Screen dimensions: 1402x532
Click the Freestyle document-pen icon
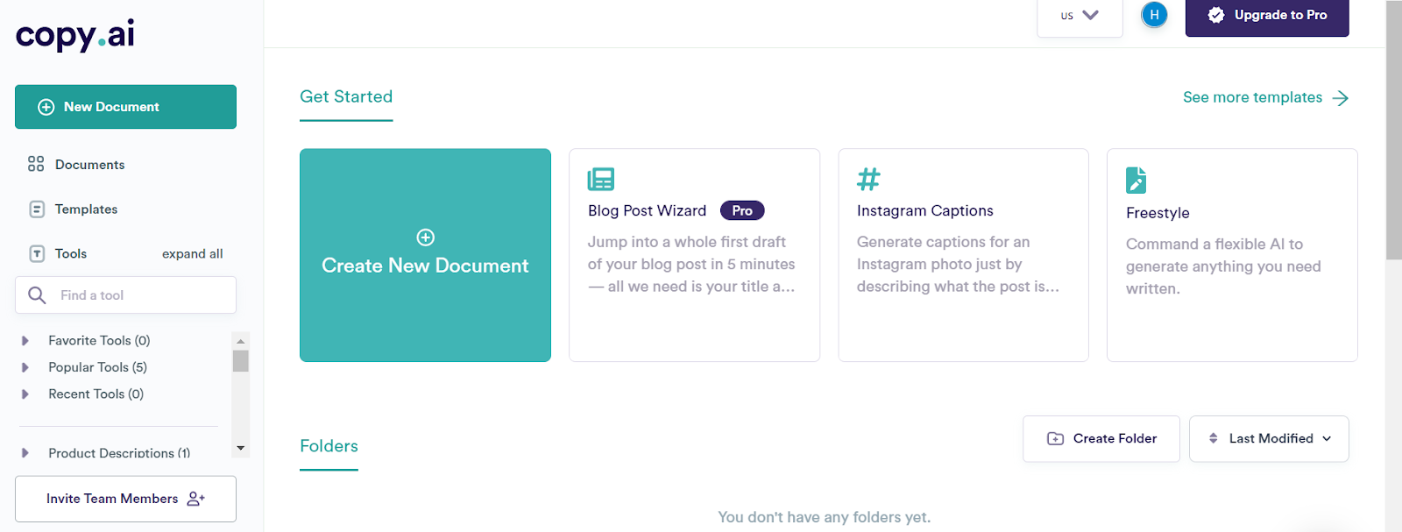tap(1136, 180)
